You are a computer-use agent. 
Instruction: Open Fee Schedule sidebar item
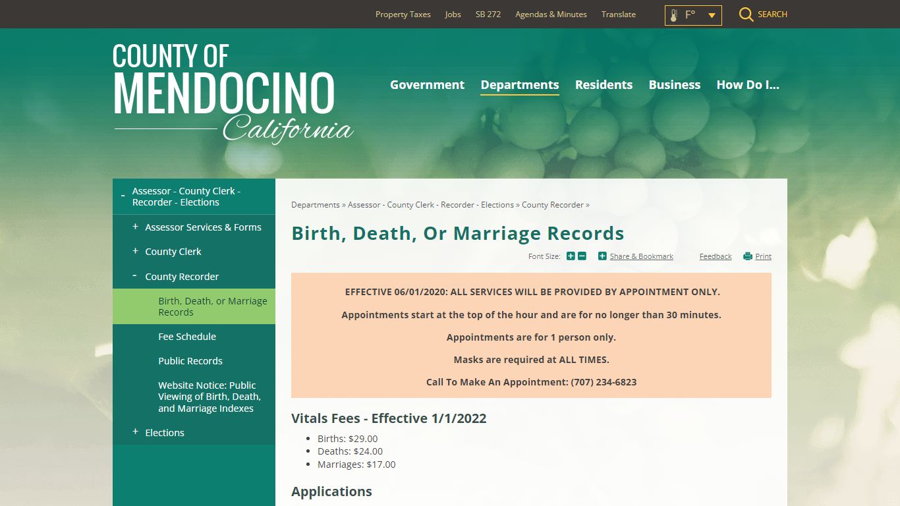click(x=187, y=337)
